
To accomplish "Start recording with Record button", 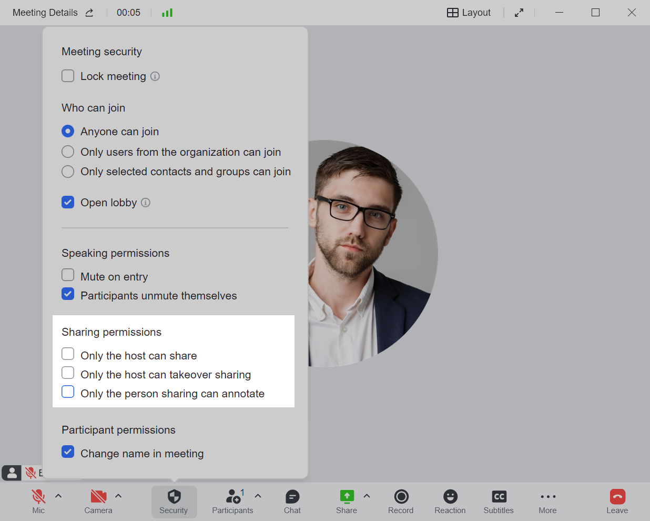I will click(401, 497).
